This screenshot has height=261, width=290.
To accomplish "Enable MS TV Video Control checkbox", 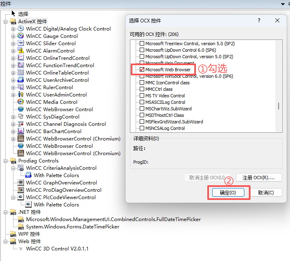I will 142,96.
